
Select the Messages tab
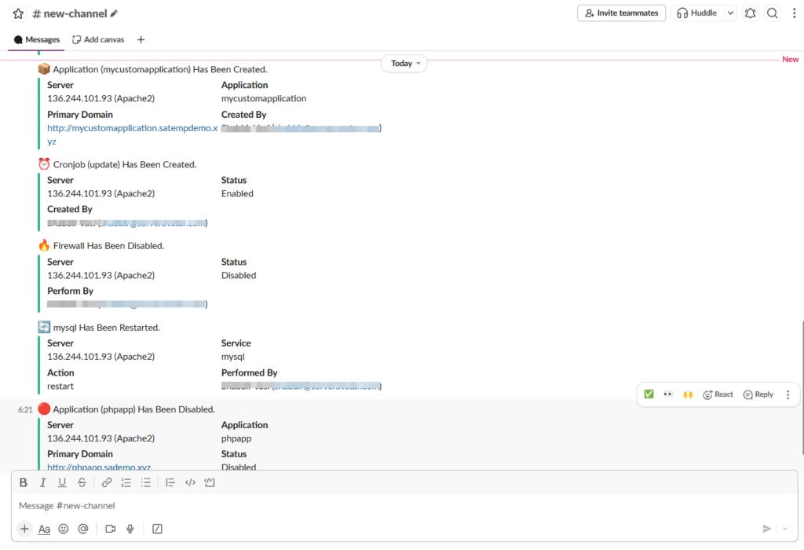37,39
